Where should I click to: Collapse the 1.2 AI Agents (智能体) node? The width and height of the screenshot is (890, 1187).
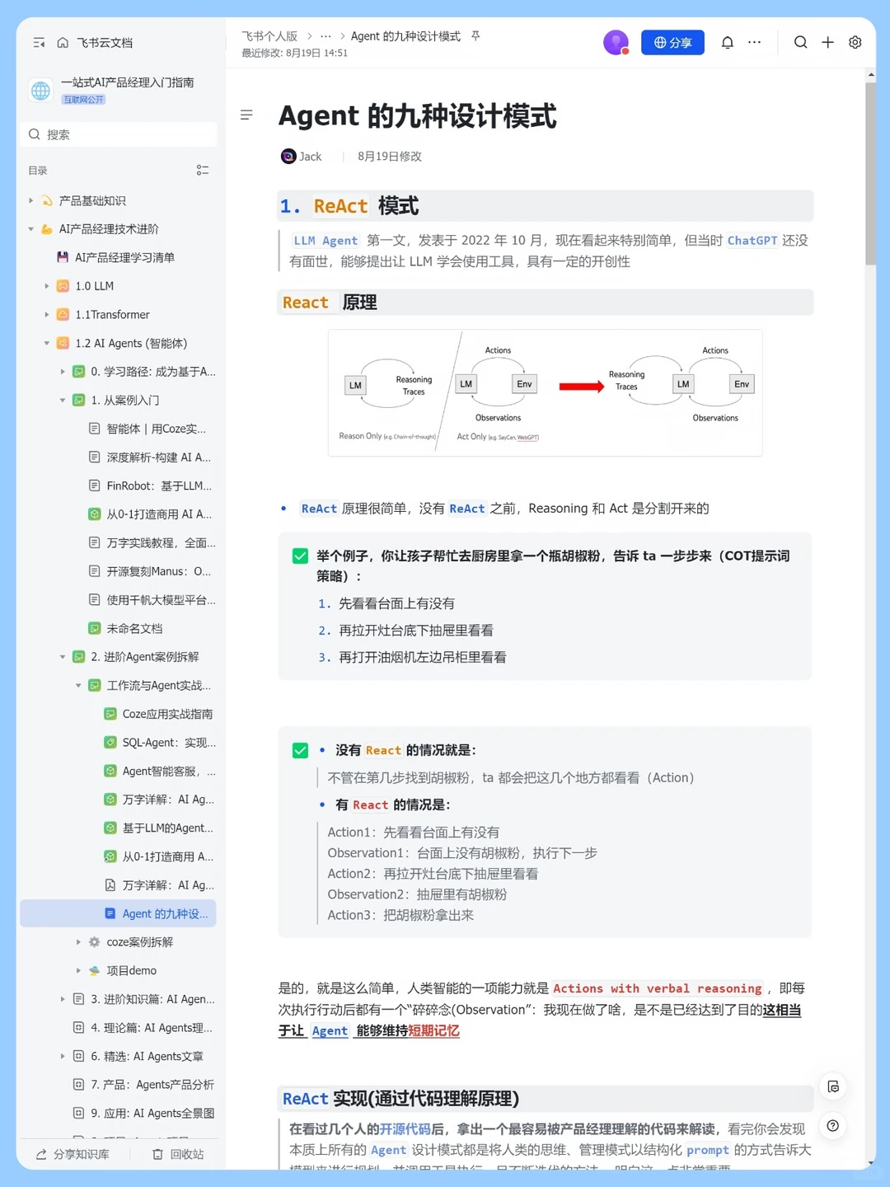[47, 343]
